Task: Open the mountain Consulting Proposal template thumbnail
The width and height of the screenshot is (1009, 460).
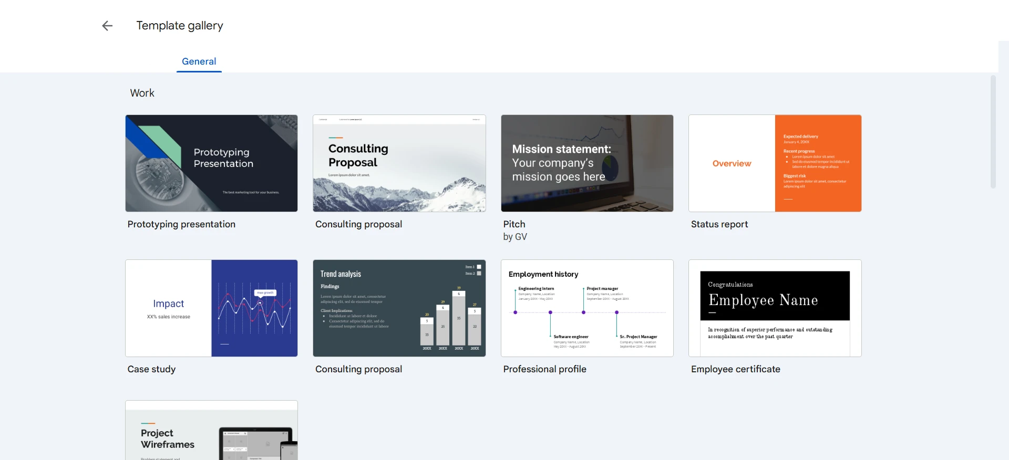Action: tap(399, 163)
